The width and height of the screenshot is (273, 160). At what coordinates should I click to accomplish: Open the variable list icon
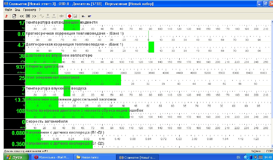pyautogui.click(x=28, y=16)
